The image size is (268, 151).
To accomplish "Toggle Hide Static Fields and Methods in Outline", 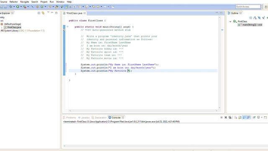I will tap(263, 18).
